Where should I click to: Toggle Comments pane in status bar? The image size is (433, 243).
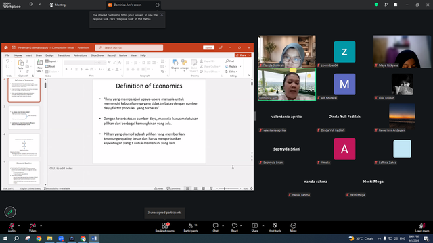point(173,188)
